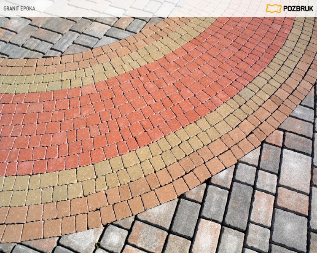
Task: Click the small weed between bottom pavers
Action: (98, 245)
